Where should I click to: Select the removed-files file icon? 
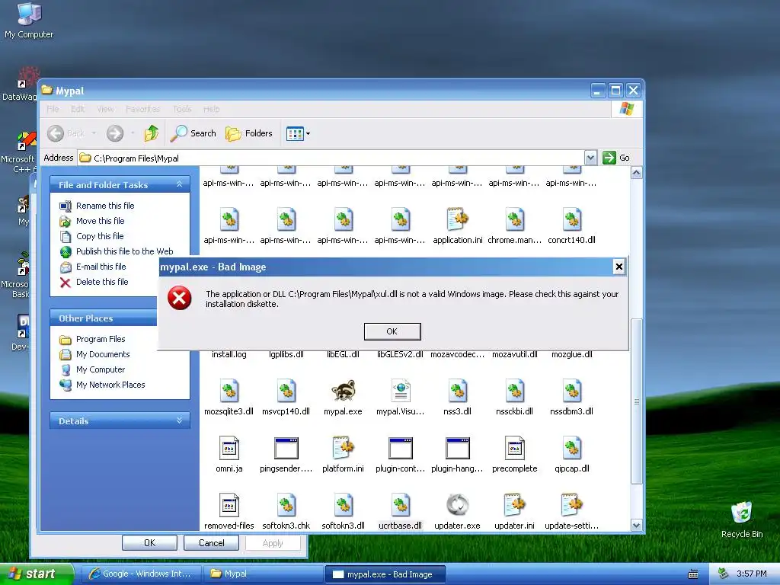point(229,506)
